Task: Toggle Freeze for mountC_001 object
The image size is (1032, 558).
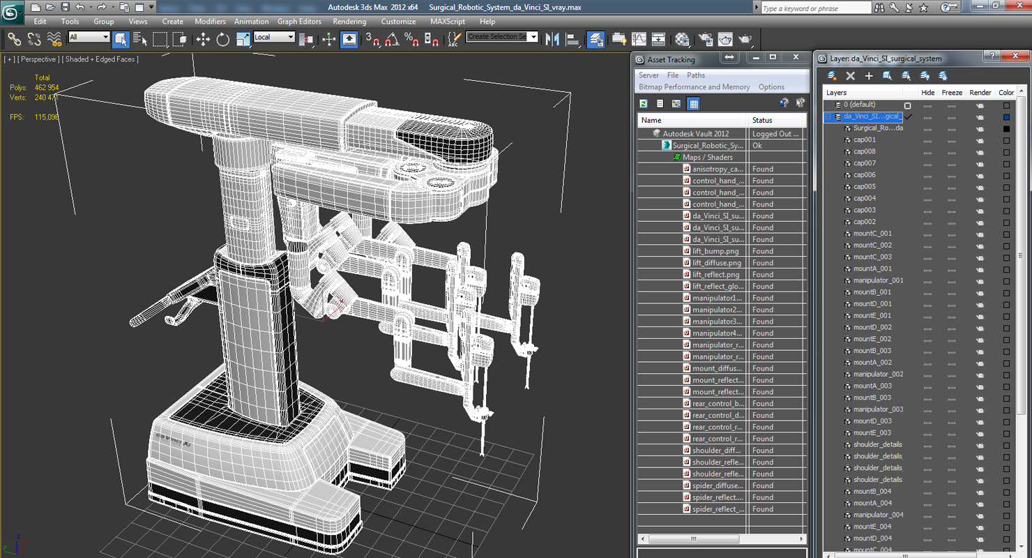Action: point(951,234)
